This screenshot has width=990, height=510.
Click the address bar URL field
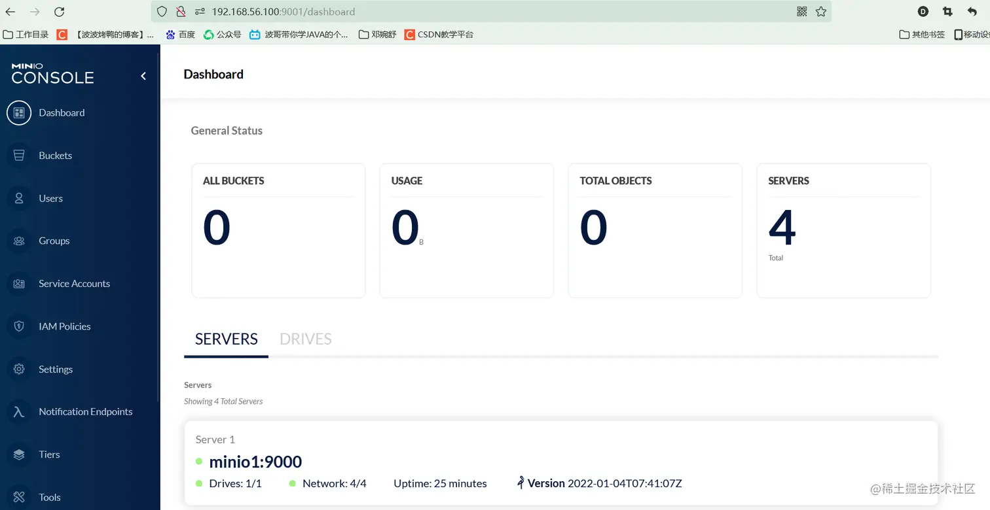tap(458, 12)
